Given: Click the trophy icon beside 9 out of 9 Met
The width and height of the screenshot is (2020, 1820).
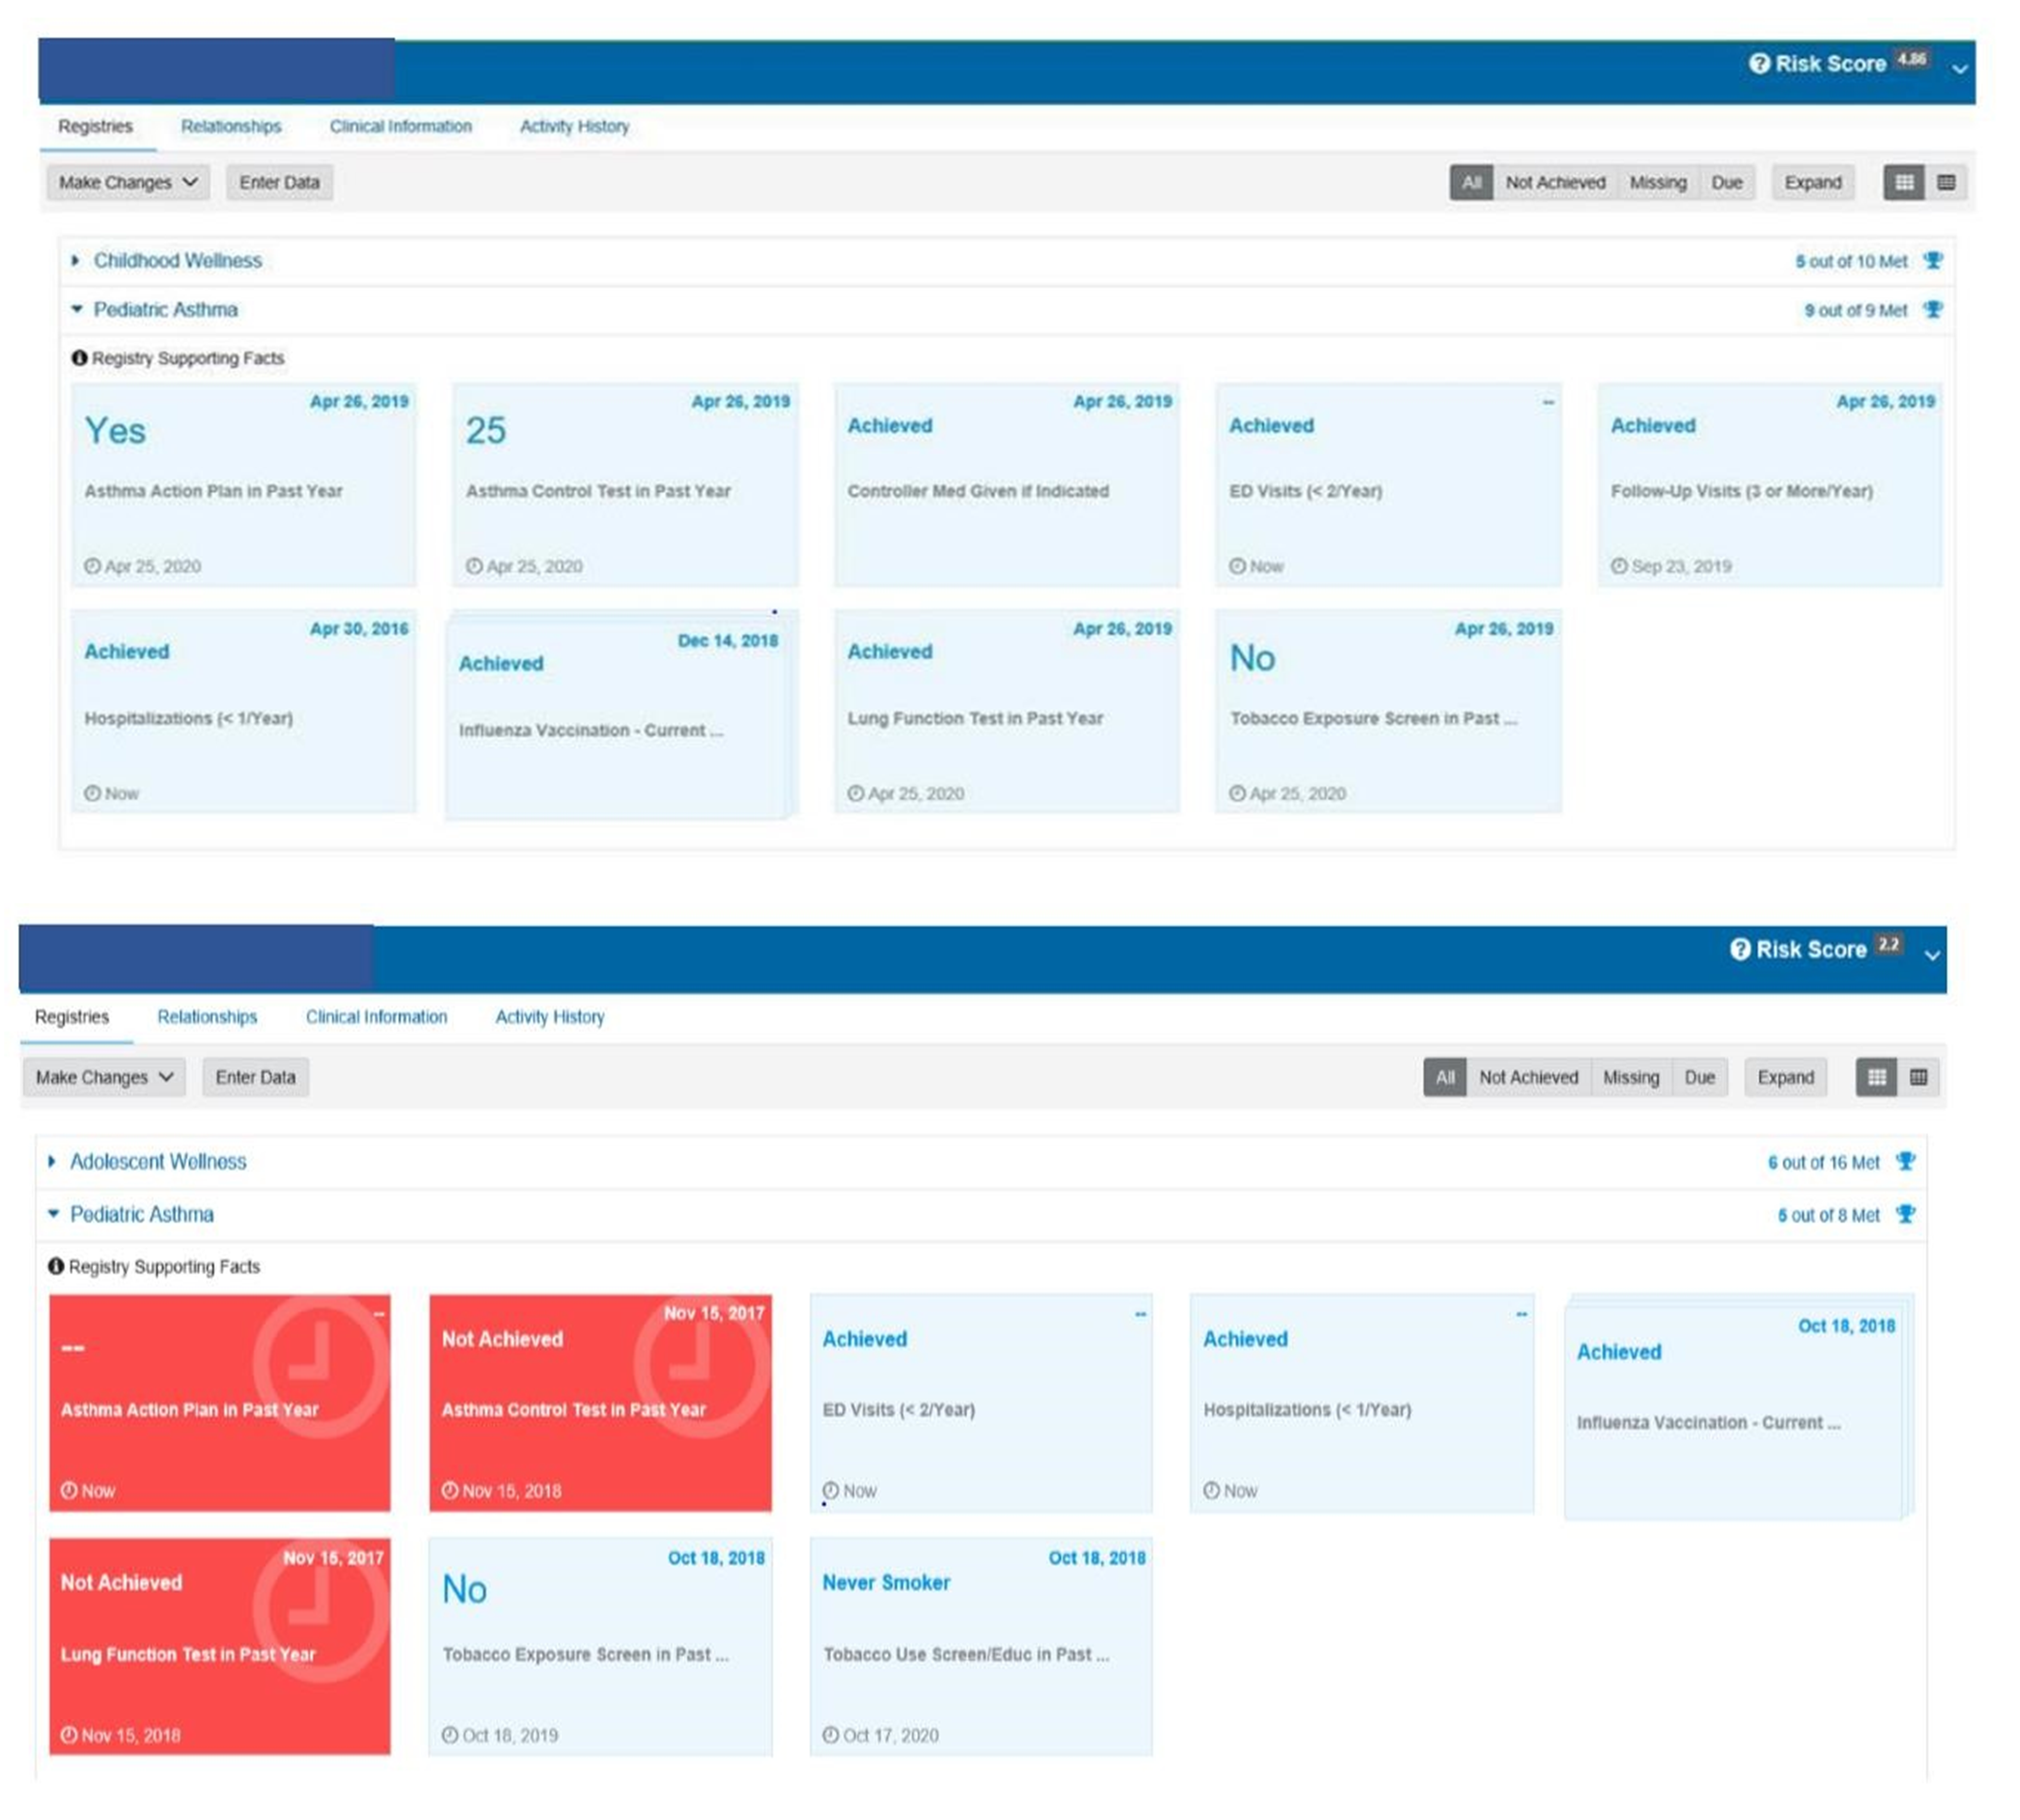Looking at the screenshot, I should tap(1933, 310).
